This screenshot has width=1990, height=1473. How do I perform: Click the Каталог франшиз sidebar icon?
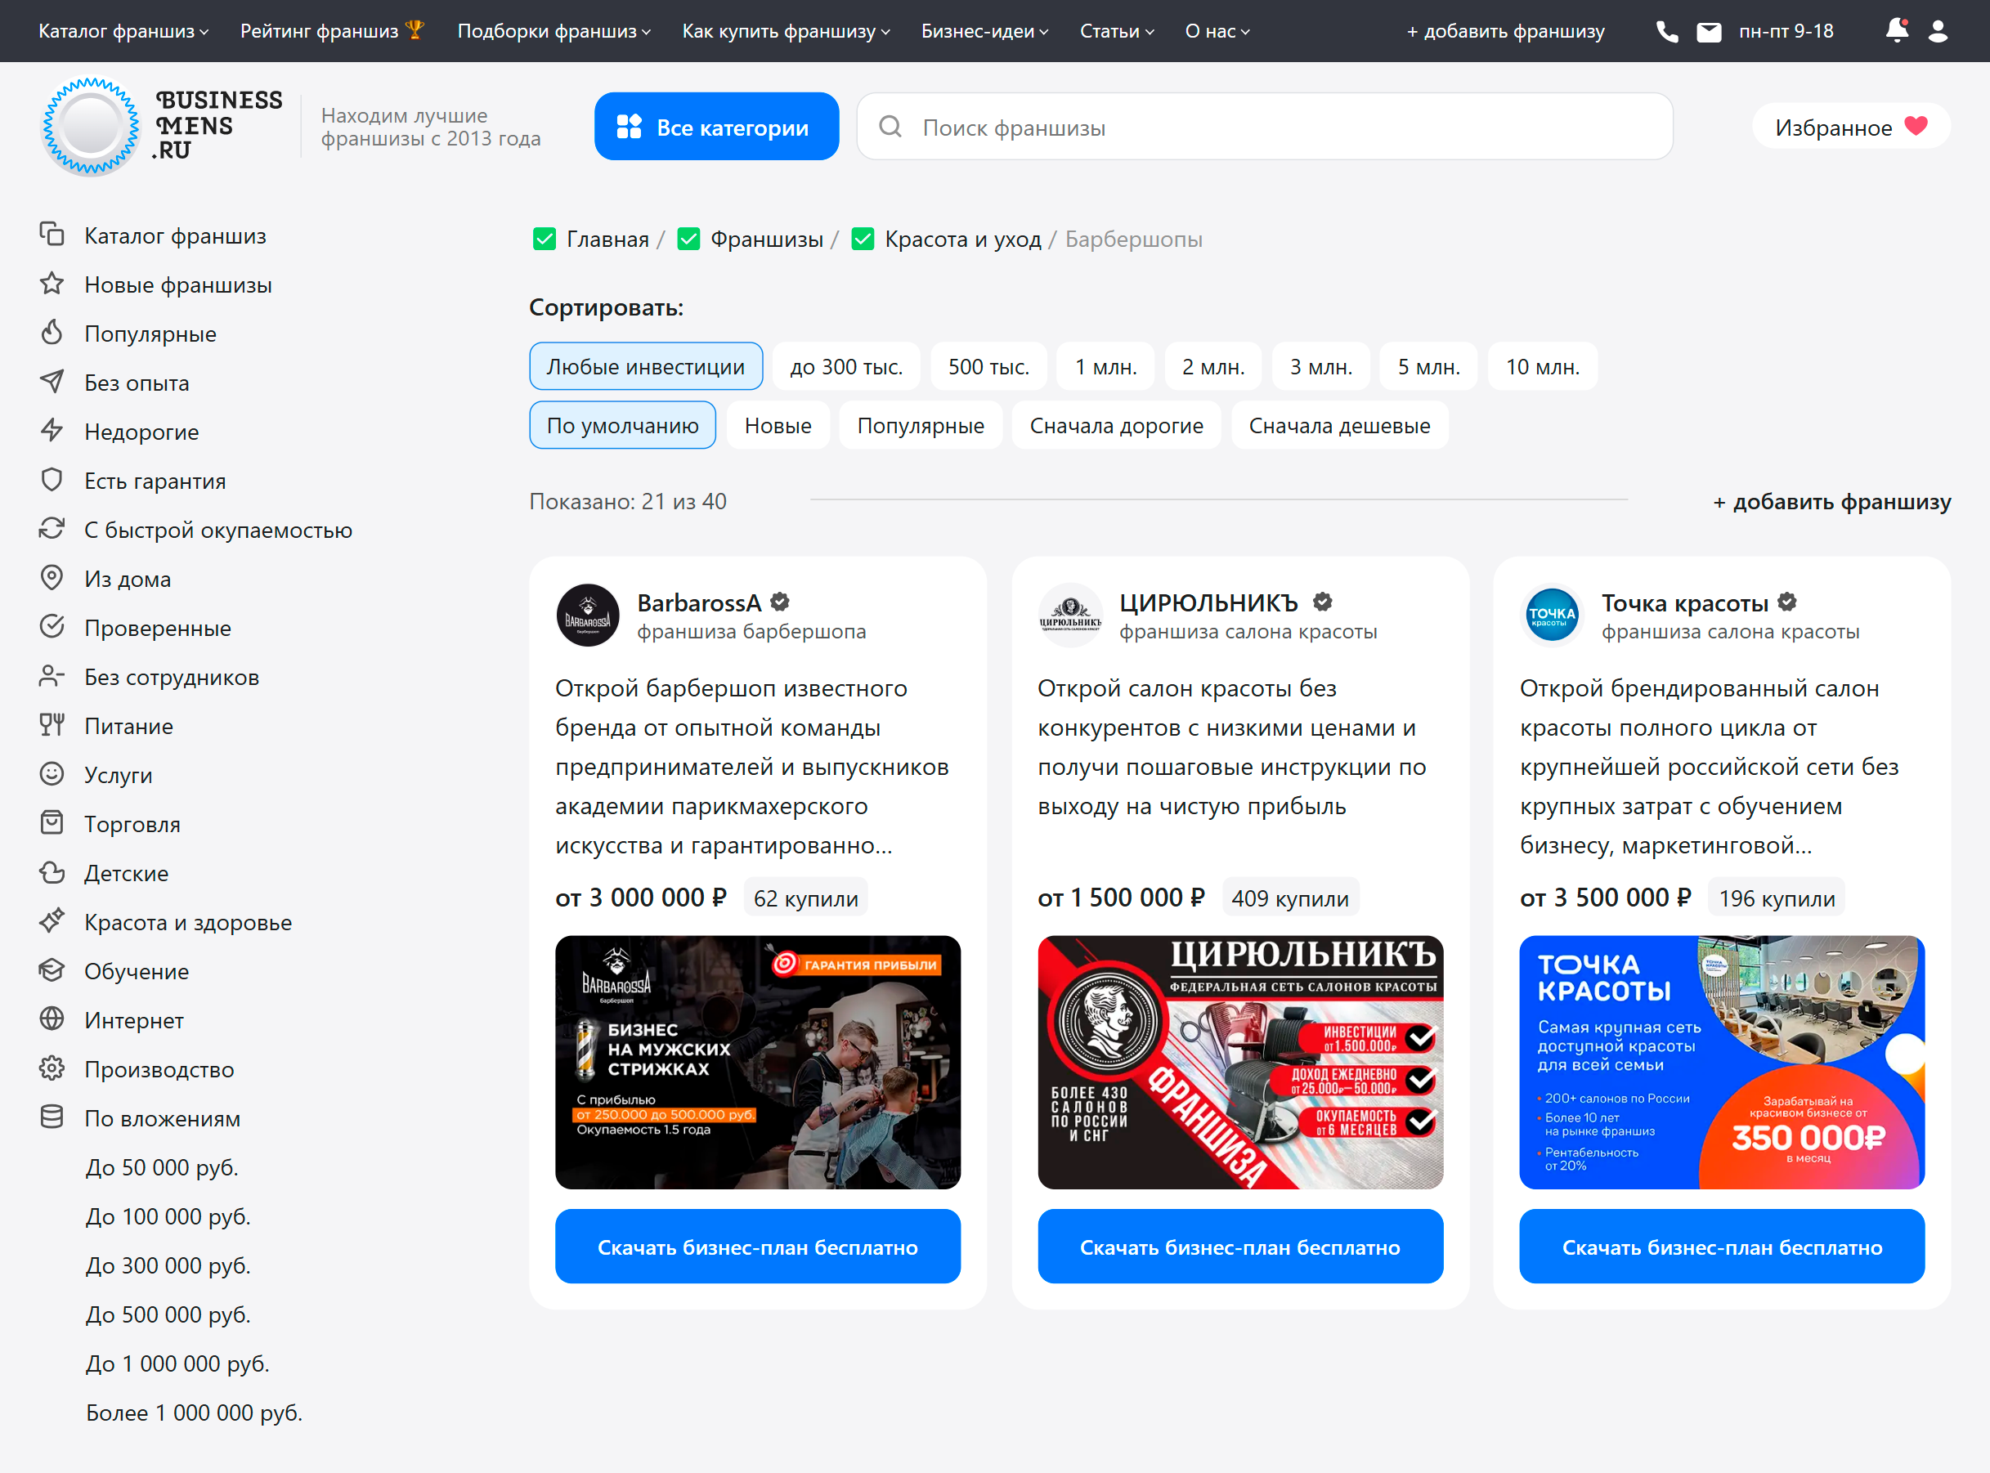pos(52,235)
